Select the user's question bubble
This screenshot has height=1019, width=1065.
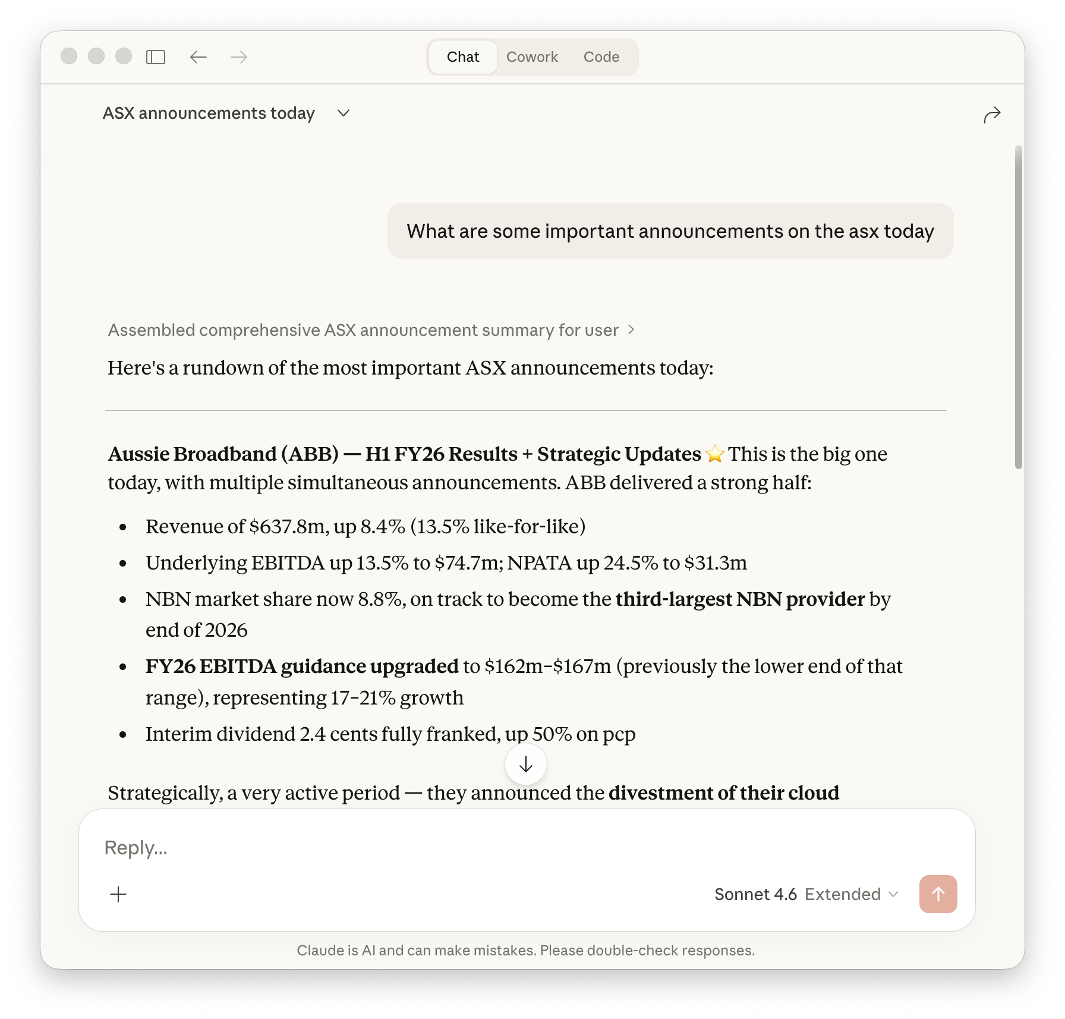[670, 231]
